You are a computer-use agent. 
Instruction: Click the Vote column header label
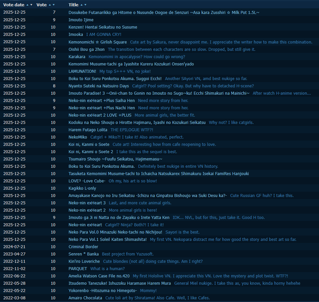tap(42, 5)
